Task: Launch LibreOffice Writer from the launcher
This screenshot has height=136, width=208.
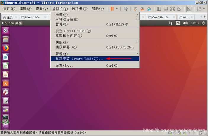Action: point(6,57)
